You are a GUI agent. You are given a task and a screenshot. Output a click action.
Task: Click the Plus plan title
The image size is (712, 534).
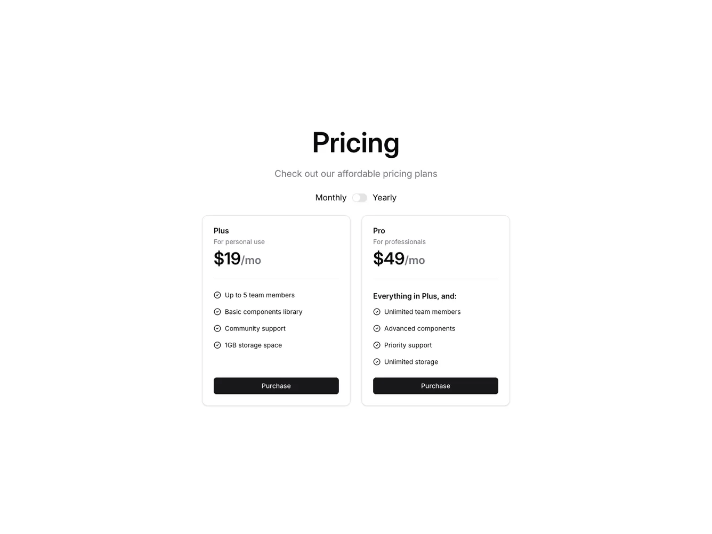221,230
